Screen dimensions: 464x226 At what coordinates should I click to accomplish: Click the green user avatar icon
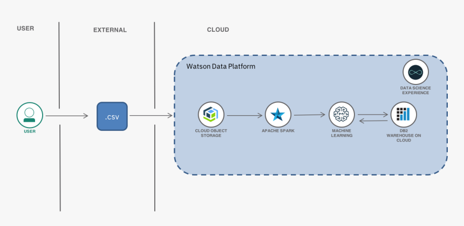(30, 115)
